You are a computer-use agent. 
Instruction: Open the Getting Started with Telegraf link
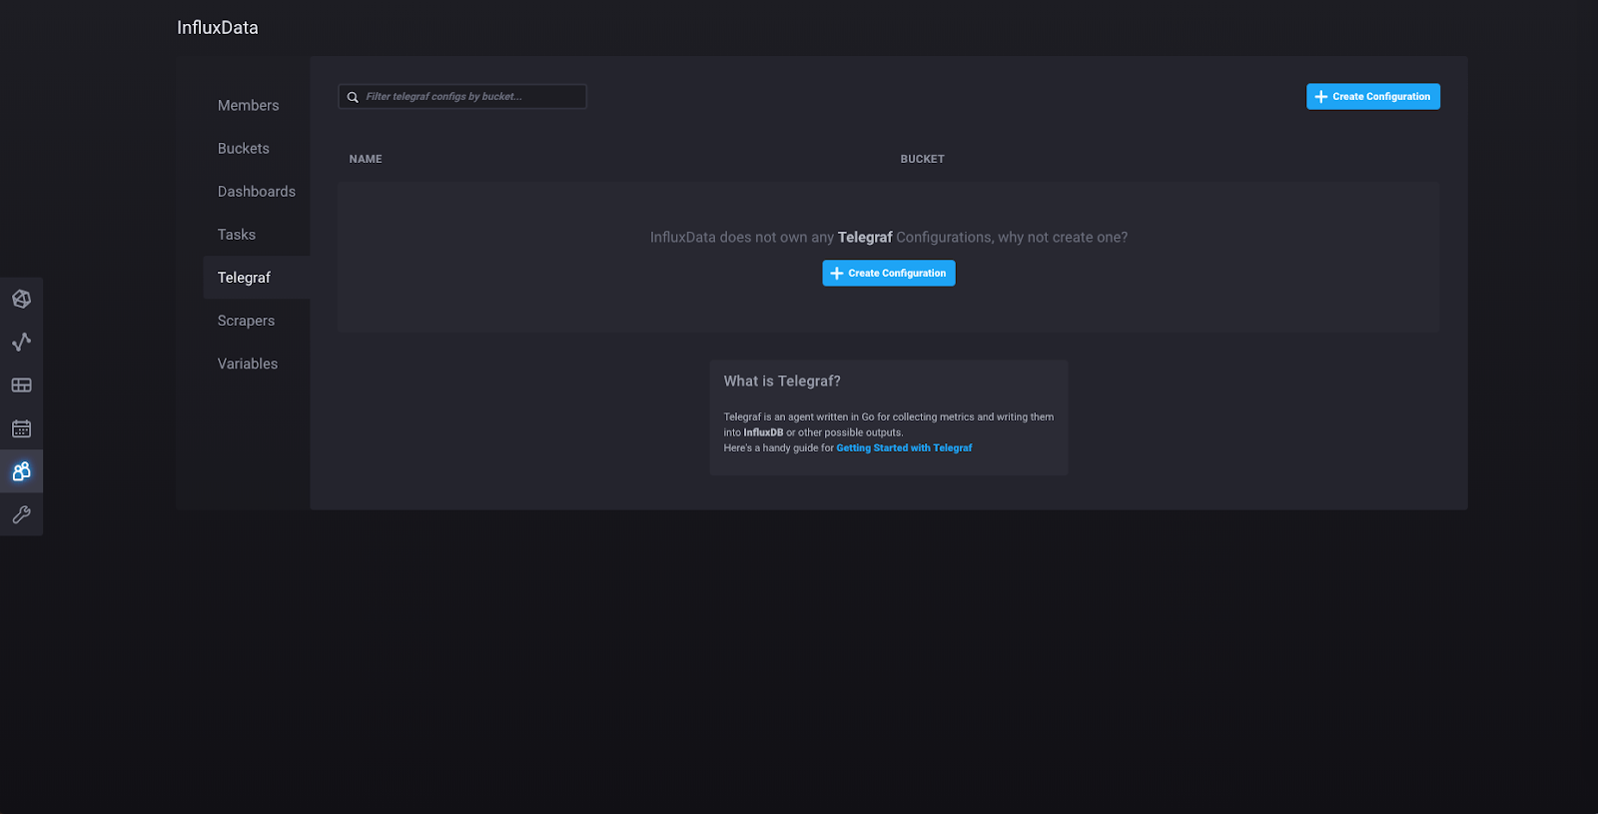(x=904, y=447)
